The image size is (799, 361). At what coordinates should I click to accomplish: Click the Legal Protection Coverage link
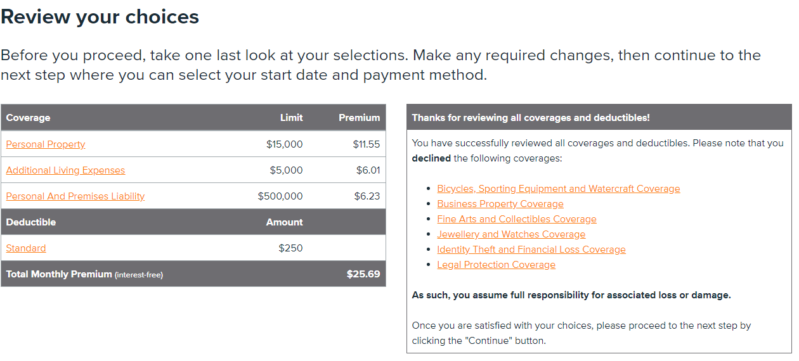(x=496, y=265)
